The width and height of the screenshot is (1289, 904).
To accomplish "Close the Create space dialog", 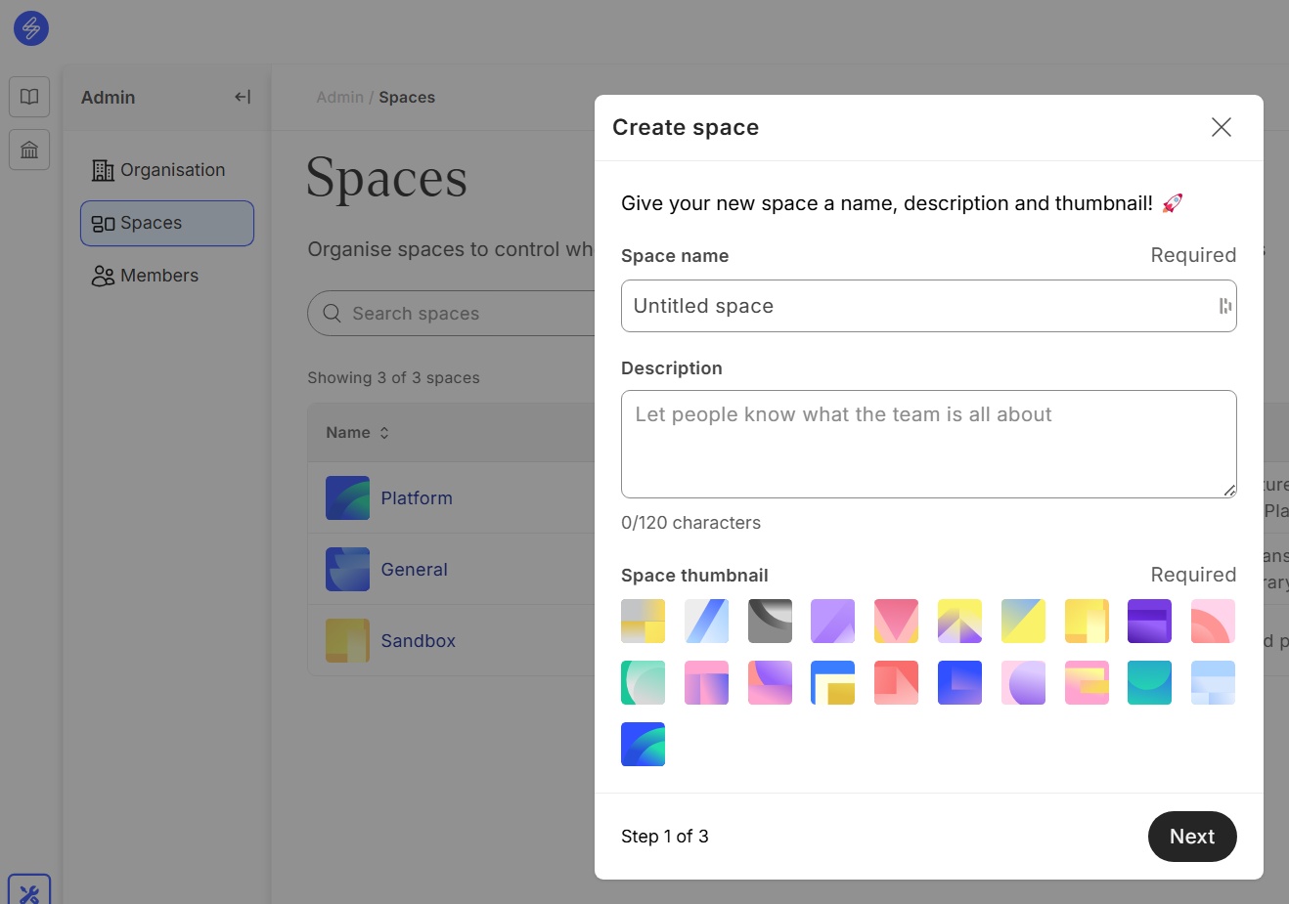I will 1221,127.
